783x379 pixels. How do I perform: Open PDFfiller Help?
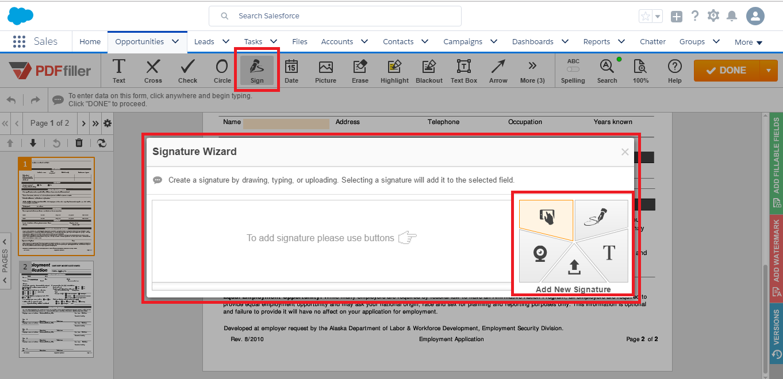(674, 71)
